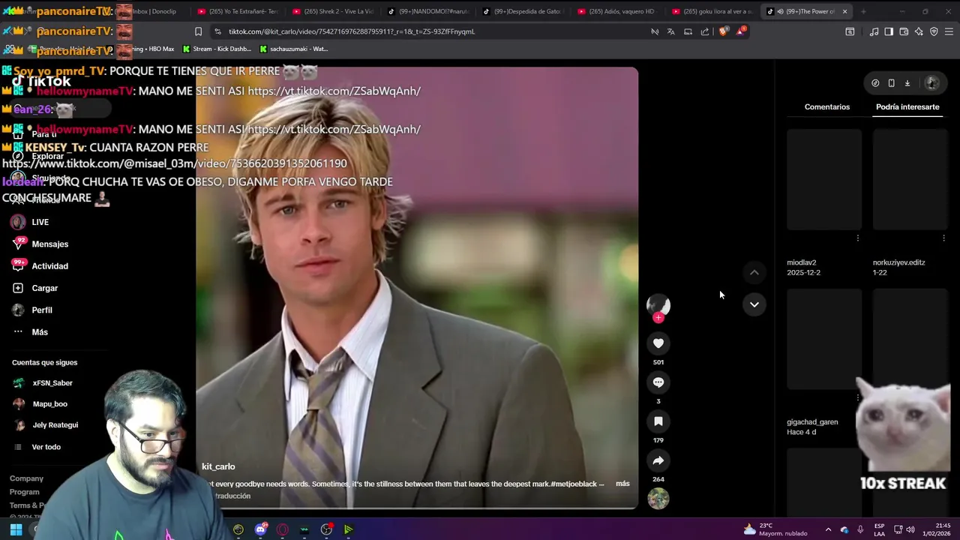Click the share page icon in address bar

pyautogui.click(x=705, y=31)
